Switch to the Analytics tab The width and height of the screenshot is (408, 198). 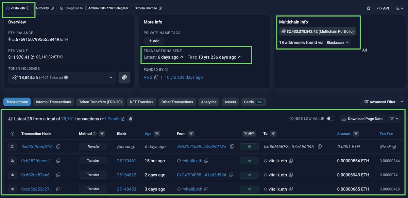pyautogui.click(x=209, y=102)
